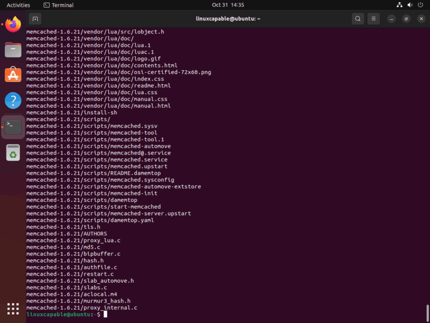Open the Trash from the dock
This screenshot has width=430, height=323.
point(13,153)
